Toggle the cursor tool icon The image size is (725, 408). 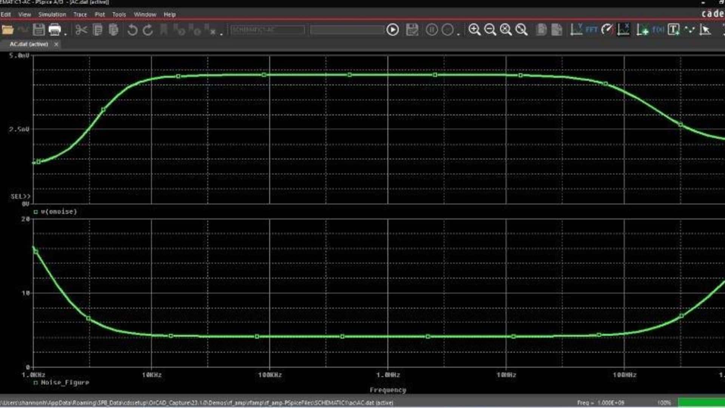pos(705,29)
